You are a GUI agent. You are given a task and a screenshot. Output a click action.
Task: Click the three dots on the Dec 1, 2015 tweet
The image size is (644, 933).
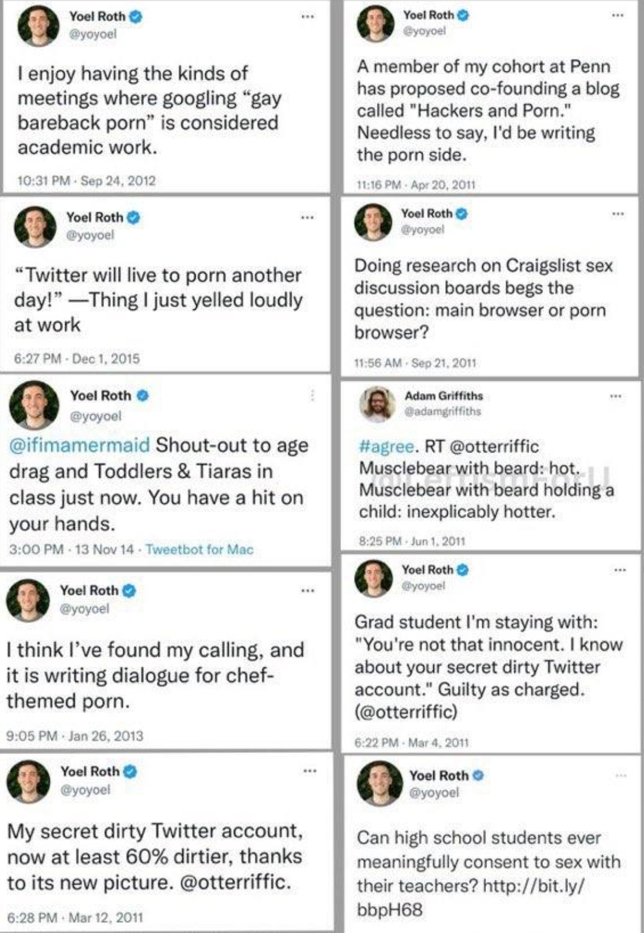[307, 217]
